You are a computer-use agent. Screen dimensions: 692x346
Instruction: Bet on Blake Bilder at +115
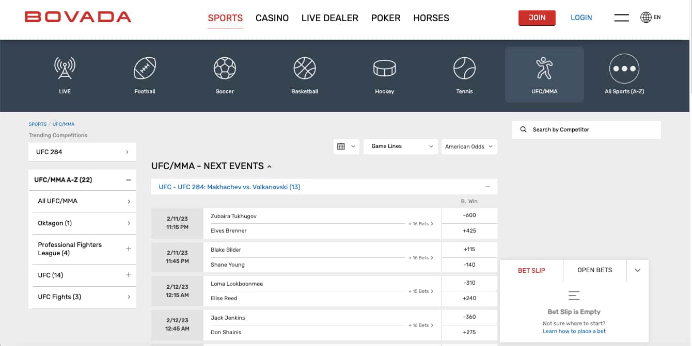[470, 250]
